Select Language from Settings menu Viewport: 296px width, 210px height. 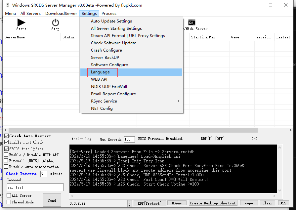[x=100, y=72]
